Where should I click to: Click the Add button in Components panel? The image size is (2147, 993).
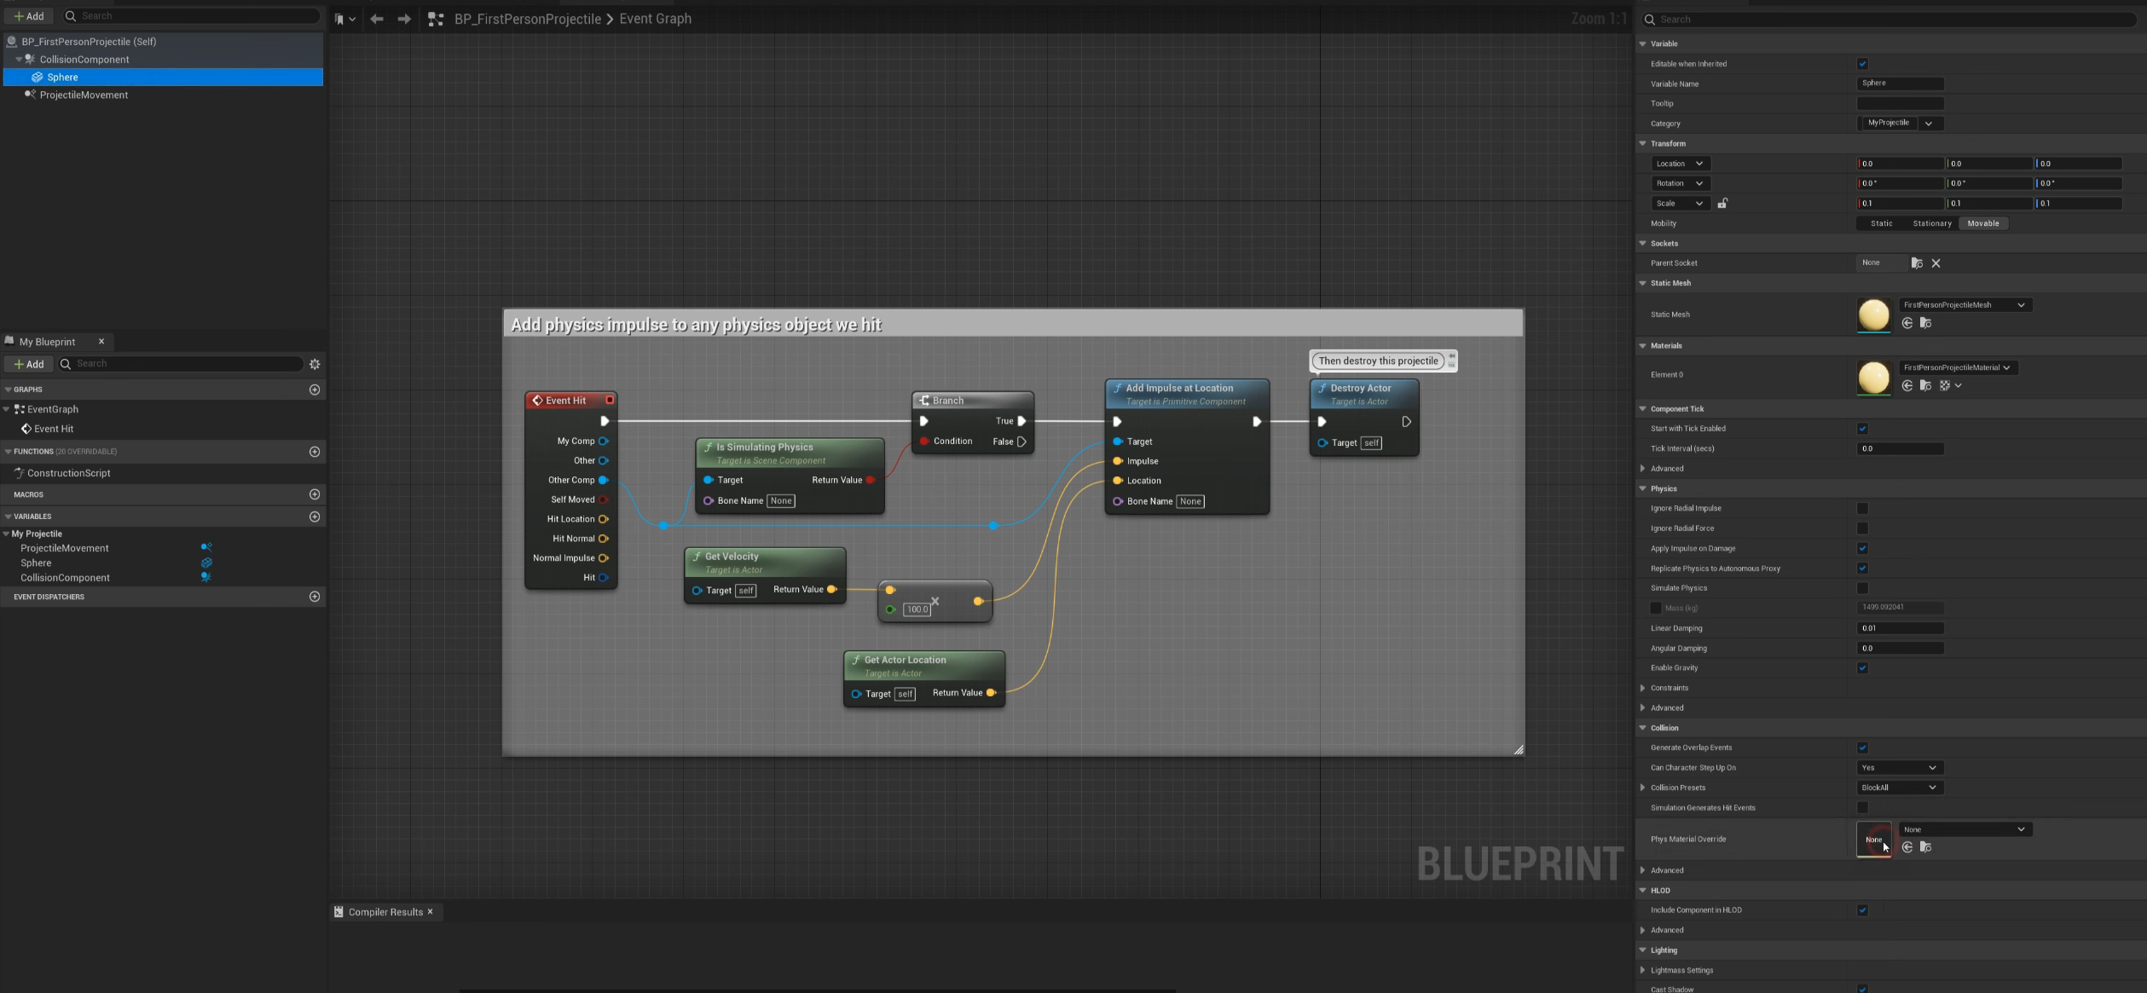29,16
